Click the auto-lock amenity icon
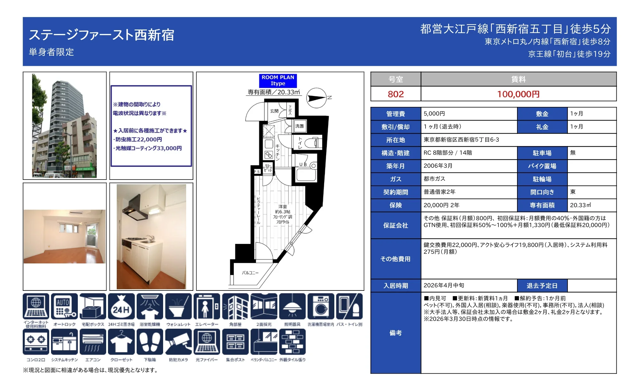 point(64,306)
